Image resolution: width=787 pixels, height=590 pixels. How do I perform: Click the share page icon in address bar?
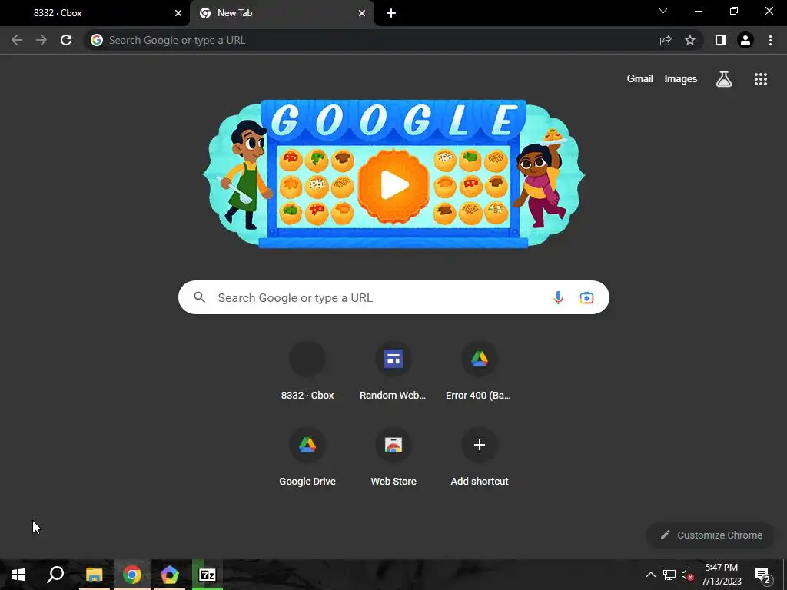pyautogui.click(x=666, y=40)
